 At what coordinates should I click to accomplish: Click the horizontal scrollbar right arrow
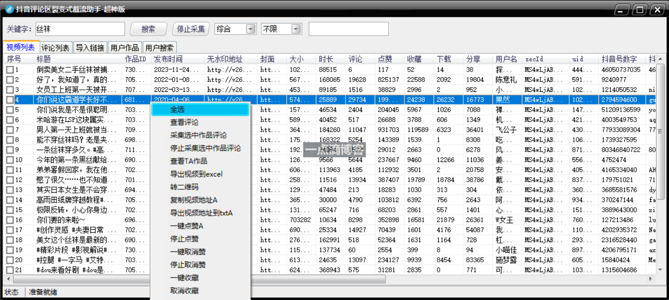(651, 279)
